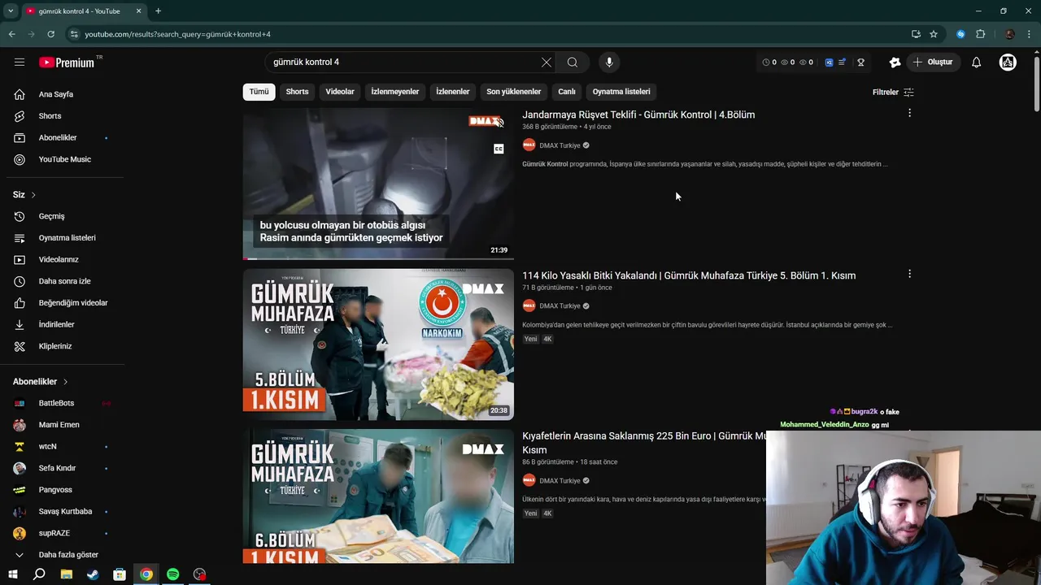Select the Tümü filter chip

[x=259, y=92]
